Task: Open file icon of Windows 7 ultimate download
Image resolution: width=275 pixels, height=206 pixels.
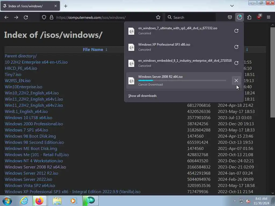Action: [x=131, y=31]
